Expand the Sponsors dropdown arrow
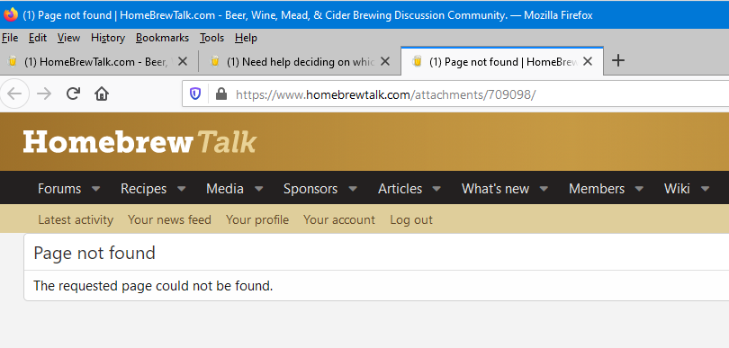The height and width of the screenshot is (348, 729). 353,189
